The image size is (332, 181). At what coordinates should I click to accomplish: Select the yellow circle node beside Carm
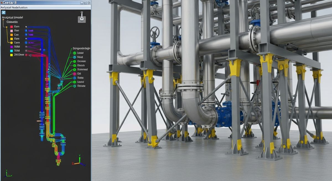pos(12,43)
